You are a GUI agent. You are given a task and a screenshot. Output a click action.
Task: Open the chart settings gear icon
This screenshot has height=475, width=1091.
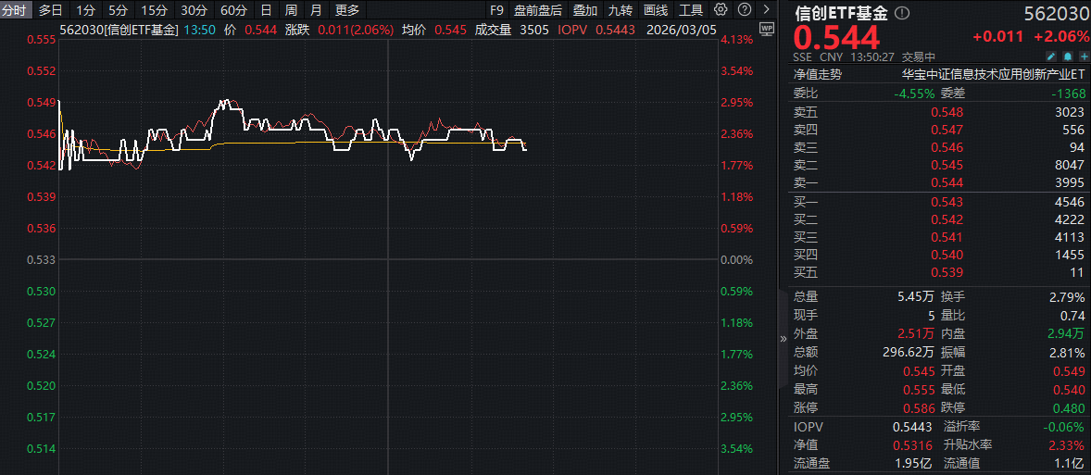[721, 10]
